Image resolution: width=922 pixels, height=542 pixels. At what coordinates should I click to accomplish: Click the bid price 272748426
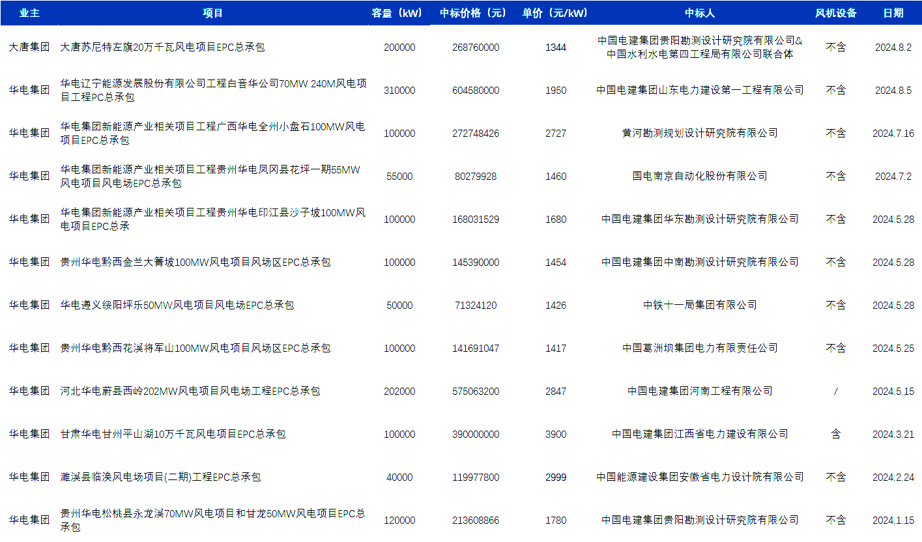point(475,134)
